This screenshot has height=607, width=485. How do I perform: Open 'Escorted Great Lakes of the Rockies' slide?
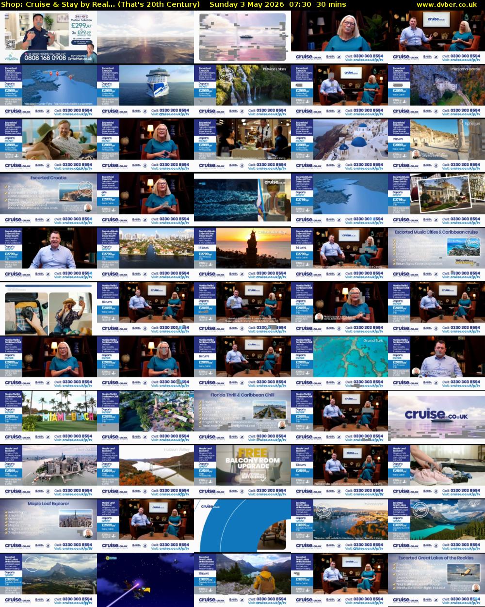tap(436, 580)
